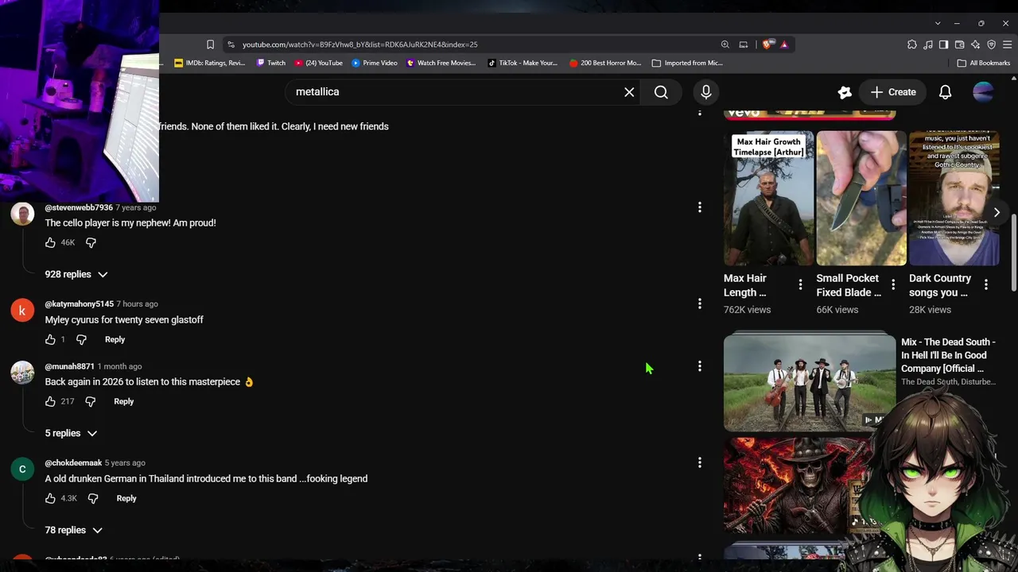Click the Create button
Screen dimensions: 1018x572
pos(893,92)
